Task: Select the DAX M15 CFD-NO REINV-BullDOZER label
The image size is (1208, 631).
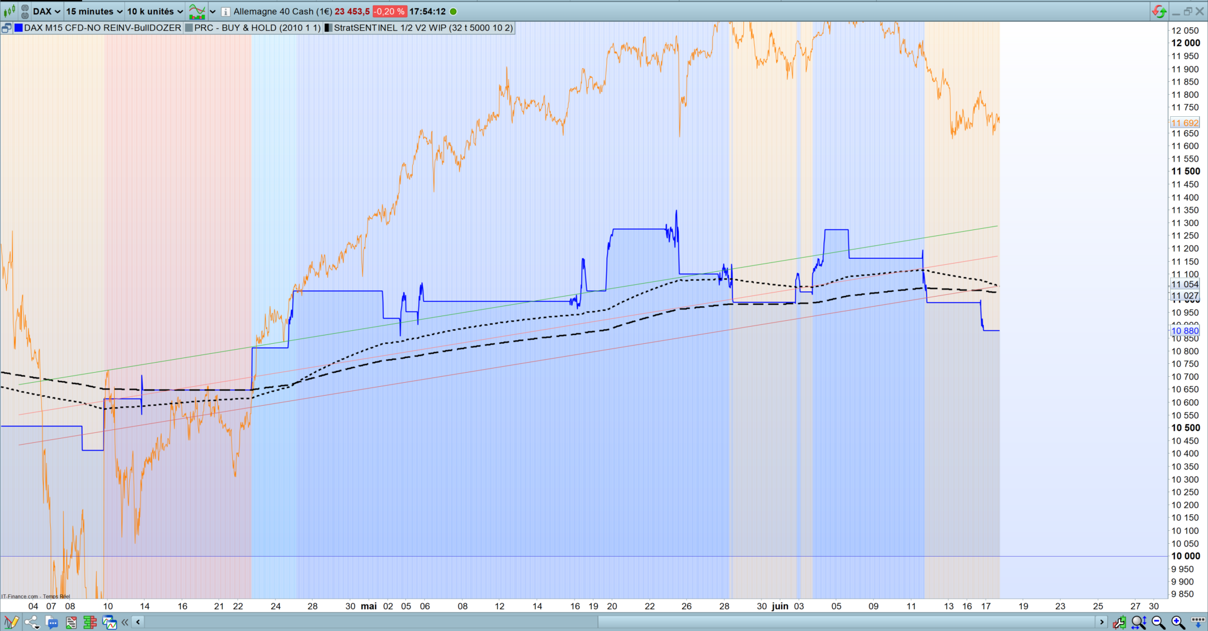Action: click(x=102, y=28)
